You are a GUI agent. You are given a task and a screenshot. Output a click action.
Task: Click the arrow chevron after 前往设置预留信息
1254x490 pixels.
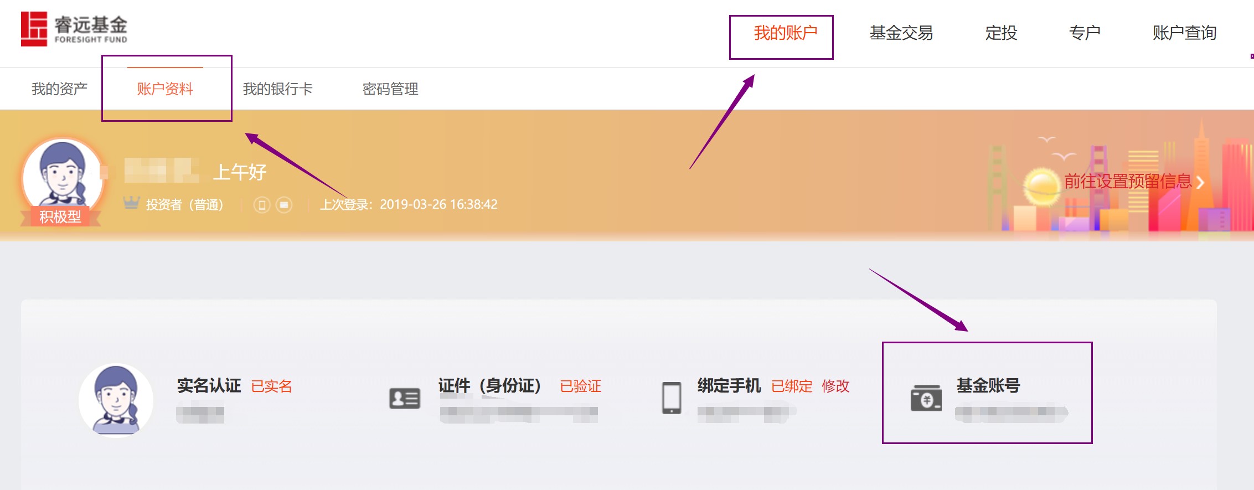[1200, 182]
